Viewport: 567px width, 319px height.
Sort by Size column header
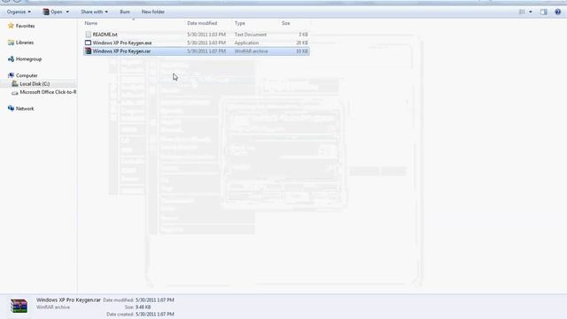coord(285,23)
